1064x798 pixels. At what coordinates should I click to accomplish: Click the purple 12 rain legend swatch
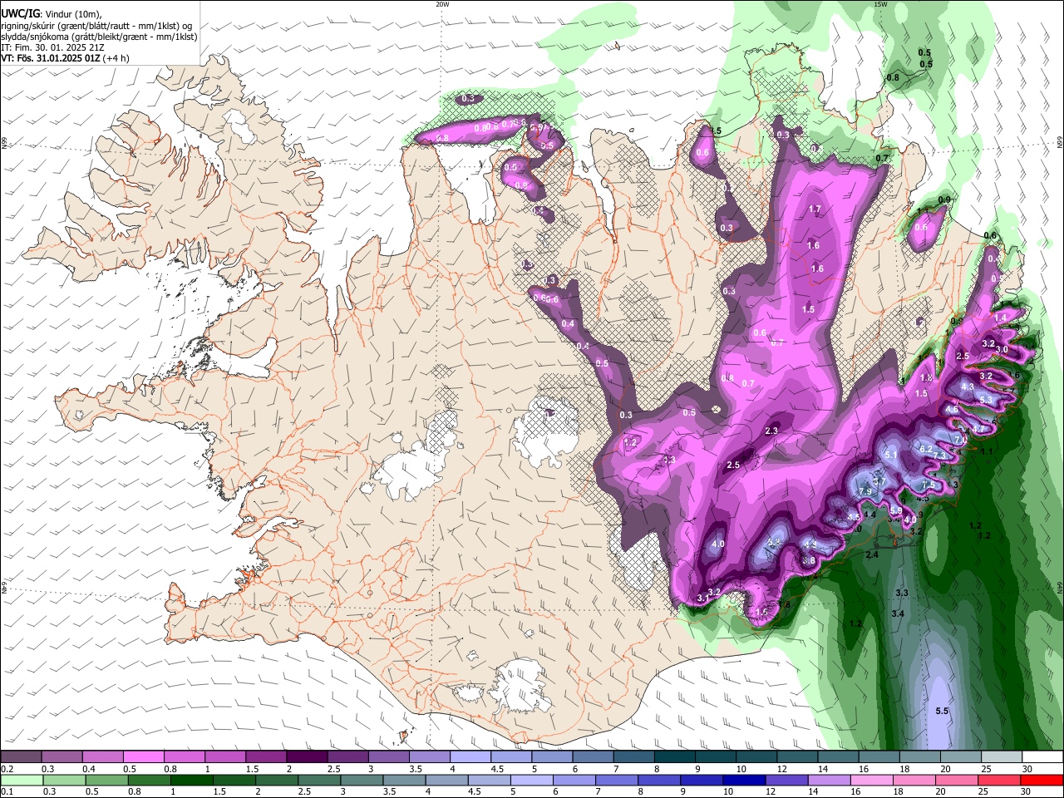[786, 781]
